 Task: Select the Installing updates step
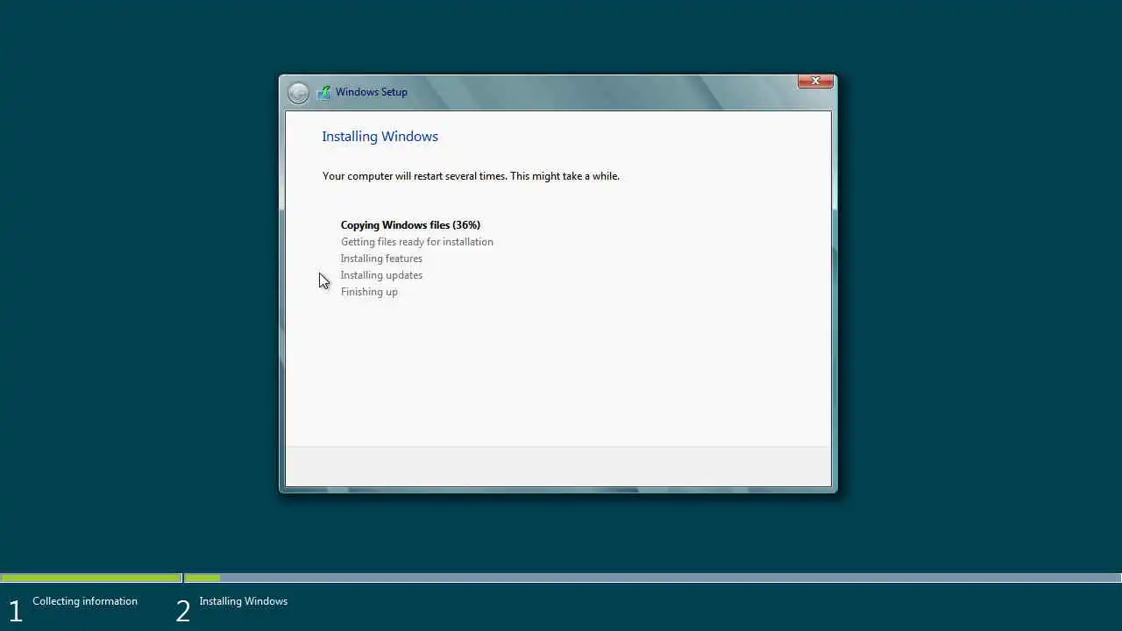point(381,275)
